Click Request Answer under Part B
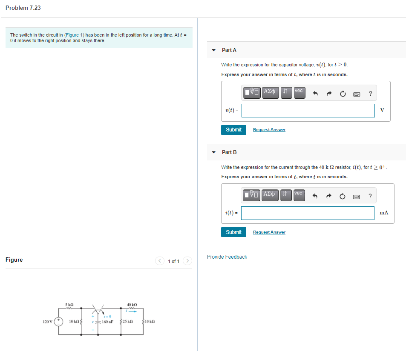This screenshot has height=351, width=406. pyautogui.click(x=269, y=232)
